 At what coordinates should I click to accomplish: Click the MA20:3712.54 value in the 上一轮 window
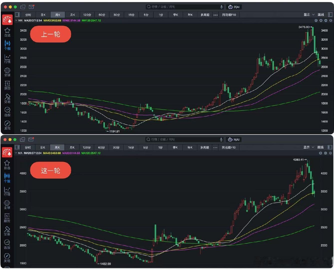33,20
